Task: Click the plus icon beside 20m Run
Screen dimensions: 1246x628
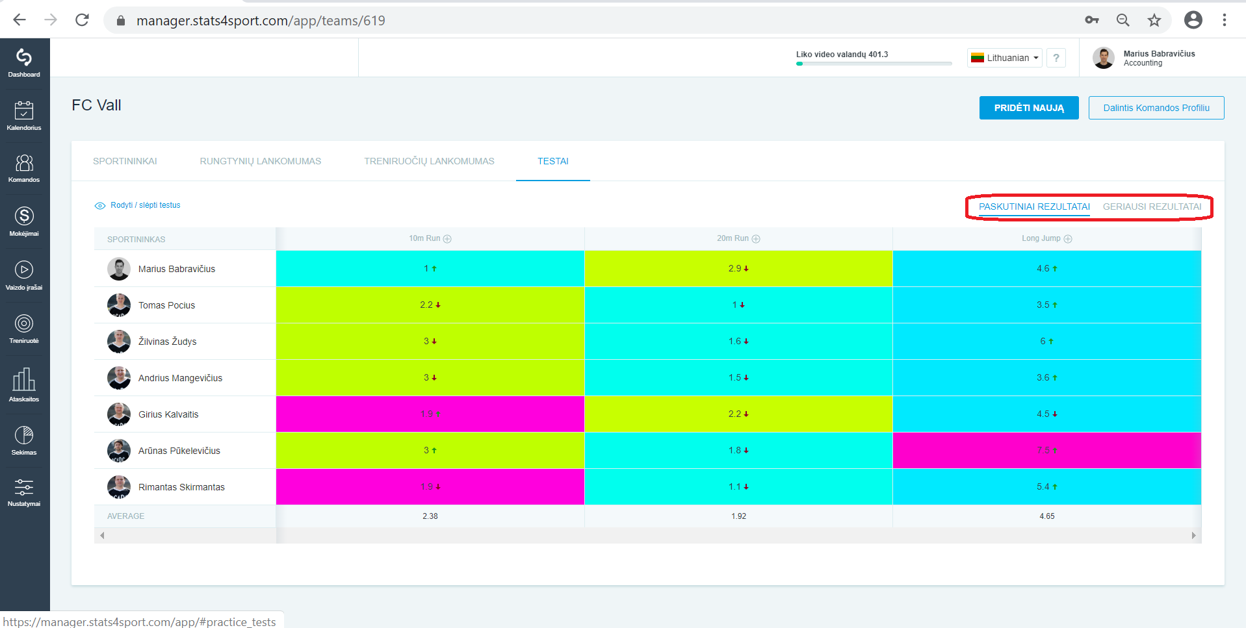Action: 756,239
